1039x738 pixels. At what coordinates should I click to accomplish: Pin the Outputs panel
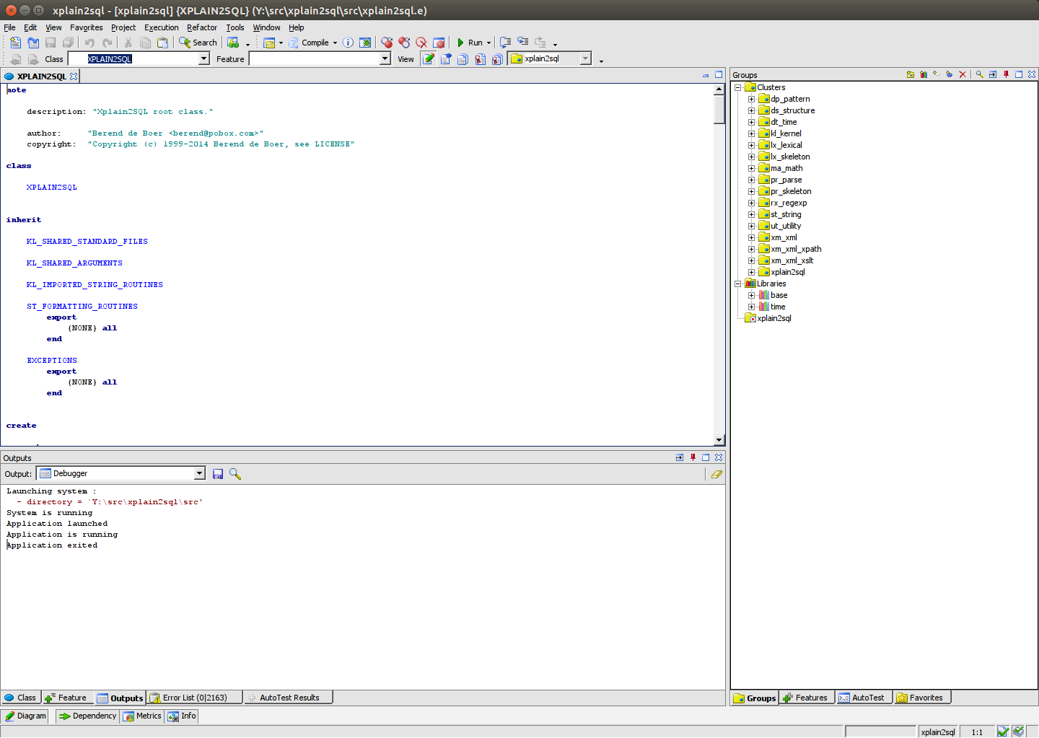point(693,457)
